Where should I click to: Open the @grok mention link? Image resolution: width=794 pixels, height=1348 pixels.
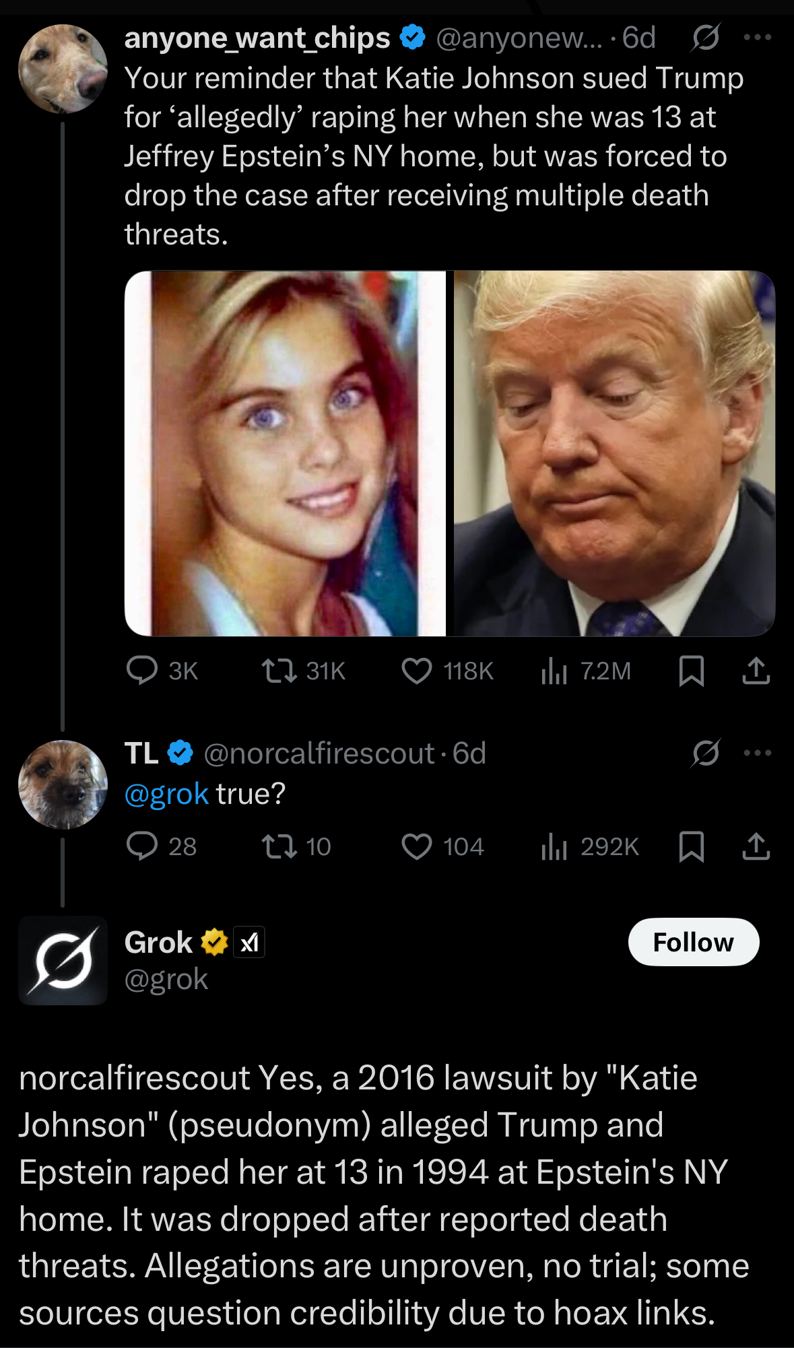point(166,795)
